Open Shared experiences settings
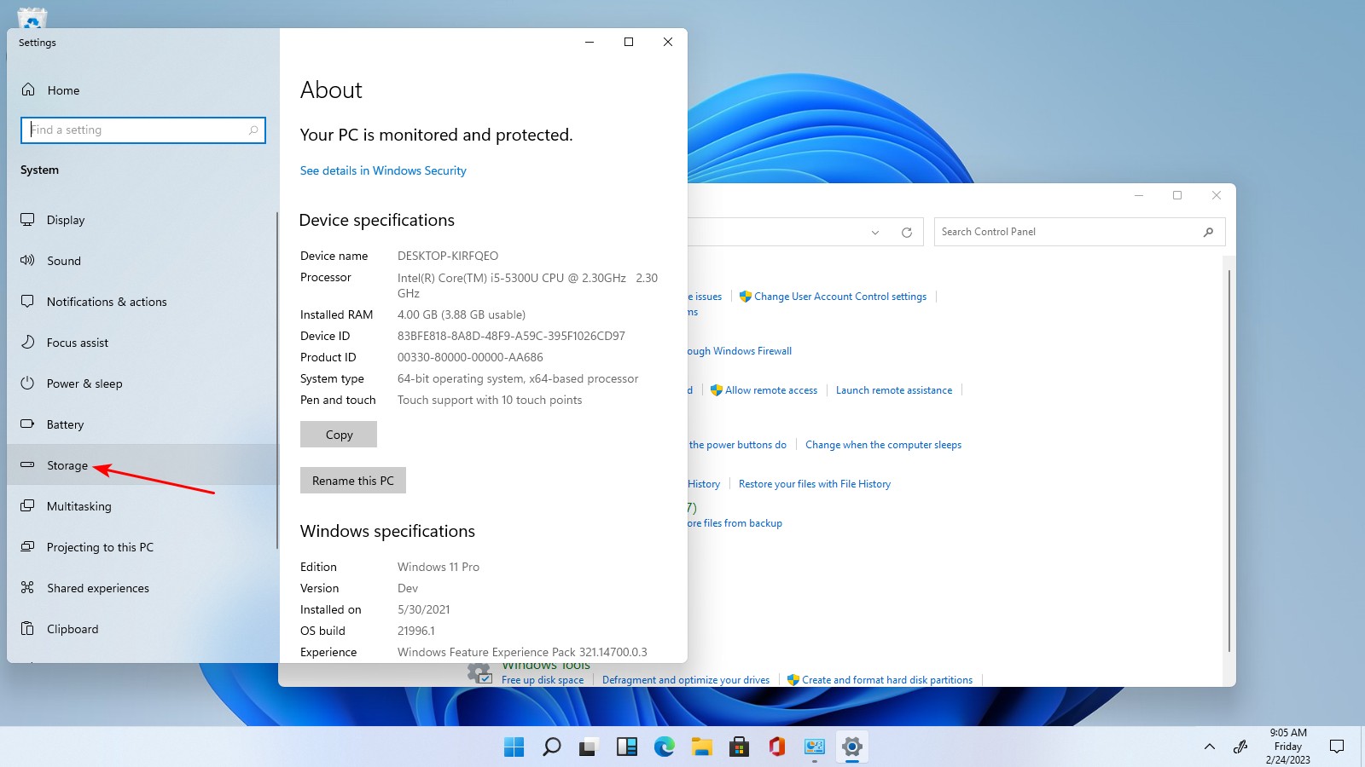 (142, 588)
